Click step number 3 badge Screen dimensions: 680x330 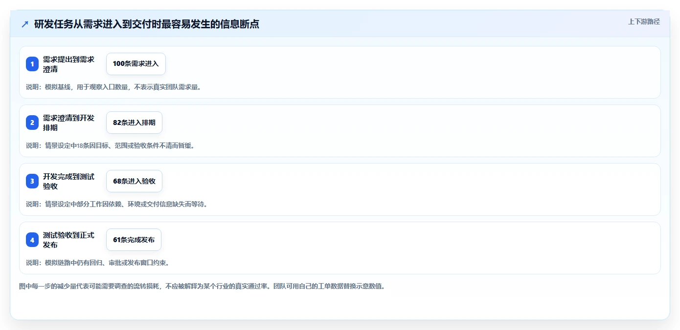(x=32, y=181)
